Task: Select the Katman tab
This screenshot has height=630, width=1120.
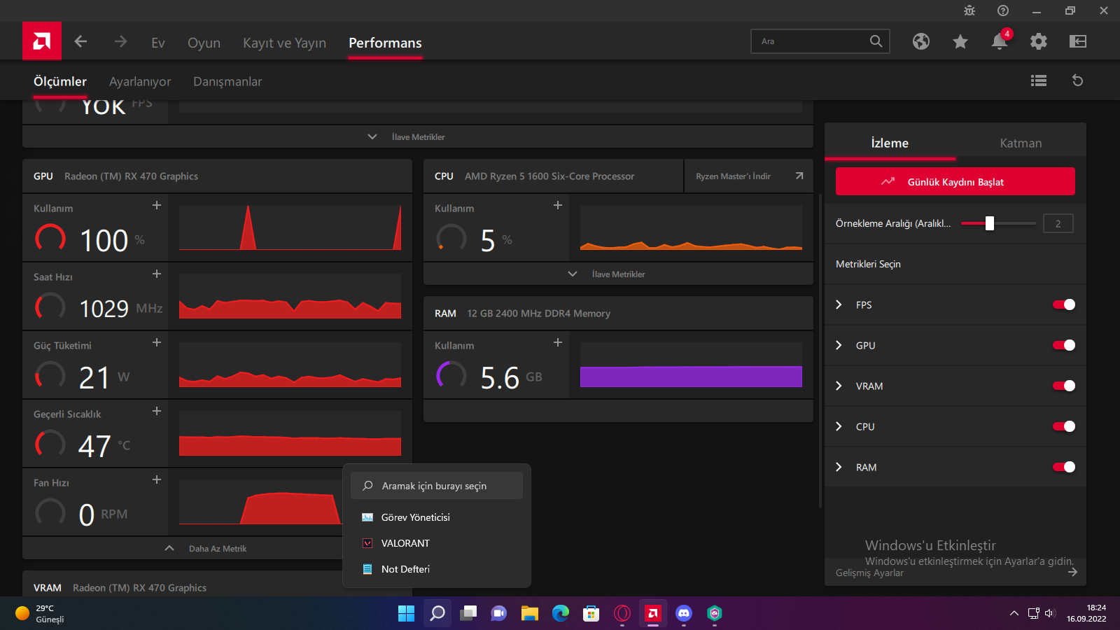Action: pos(1020,143)
